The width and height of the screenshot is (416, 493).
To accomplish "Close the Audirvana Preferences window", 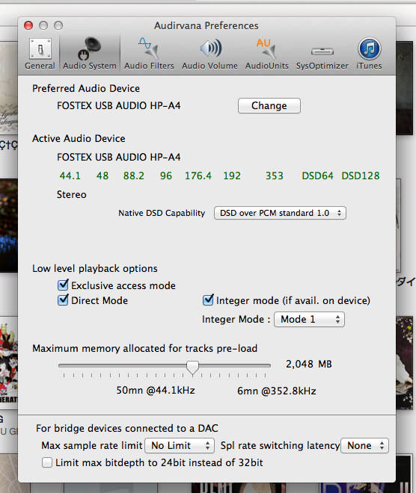I will pos(28,25).
